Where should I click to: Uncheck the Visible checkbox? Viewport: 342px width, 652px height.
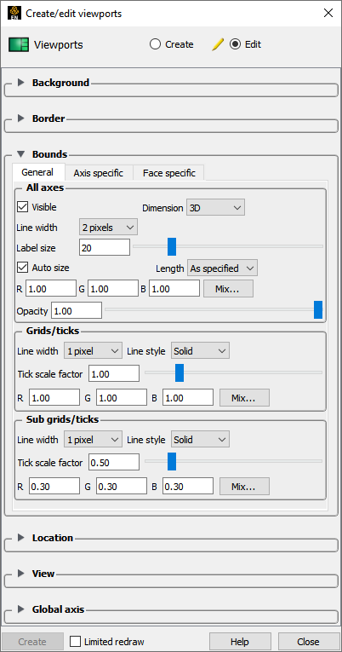pyautogui.click(x=22, y=206)
